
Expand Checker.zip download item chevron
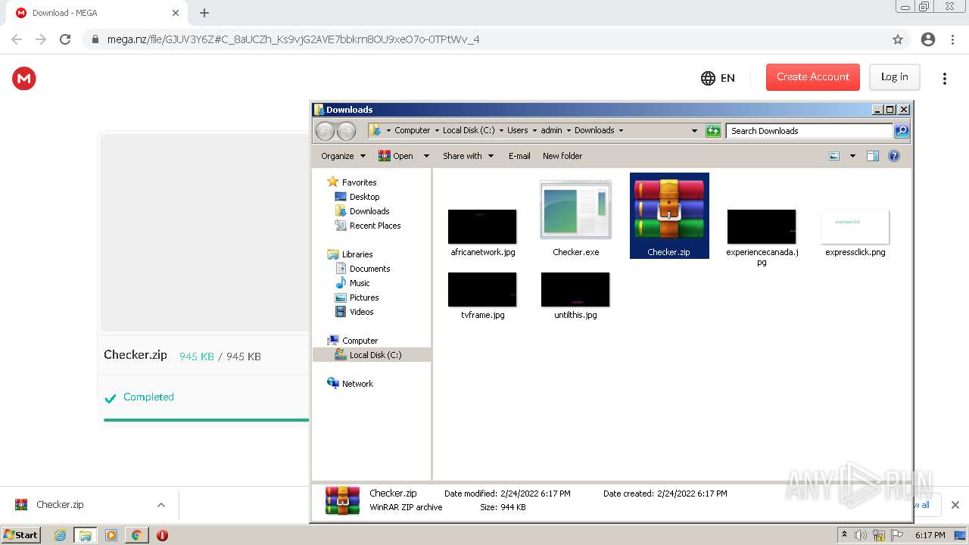[160, 505]
